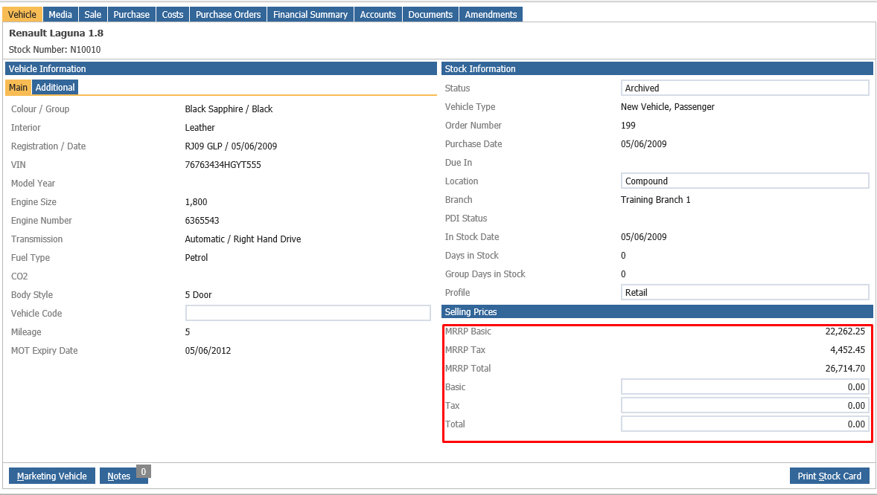The width and height of the screenshot is (877, 495).
Task: Open the Profile field showing Retail
Action: (x=745, y=292)
